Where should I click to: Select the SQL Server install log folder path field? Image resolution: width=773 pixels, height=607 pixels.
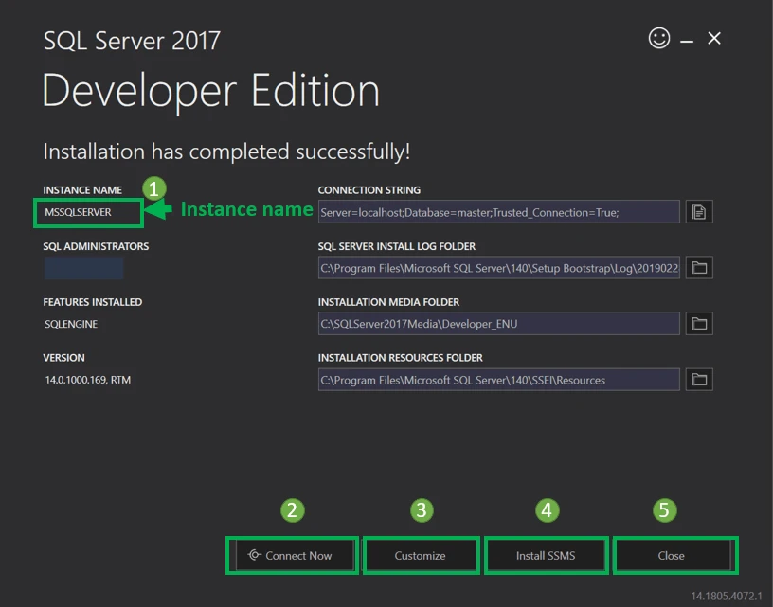coord(498,268)
